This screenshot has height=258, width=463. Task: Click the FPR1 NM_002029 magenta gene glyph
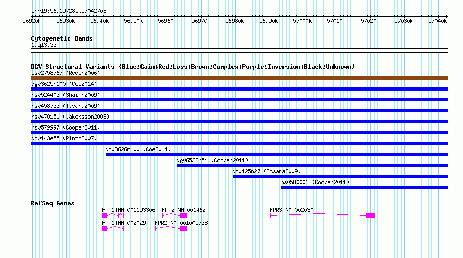[x=113, y=229]
